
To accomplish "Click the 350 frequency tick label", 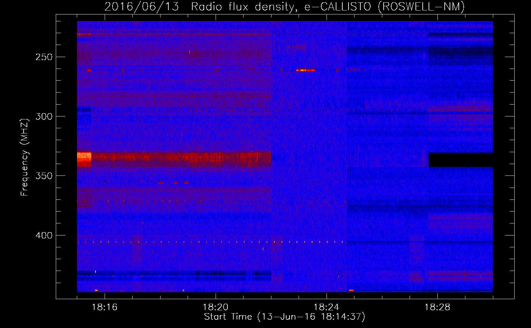I will pyautogui.click(x=44, y=176).
